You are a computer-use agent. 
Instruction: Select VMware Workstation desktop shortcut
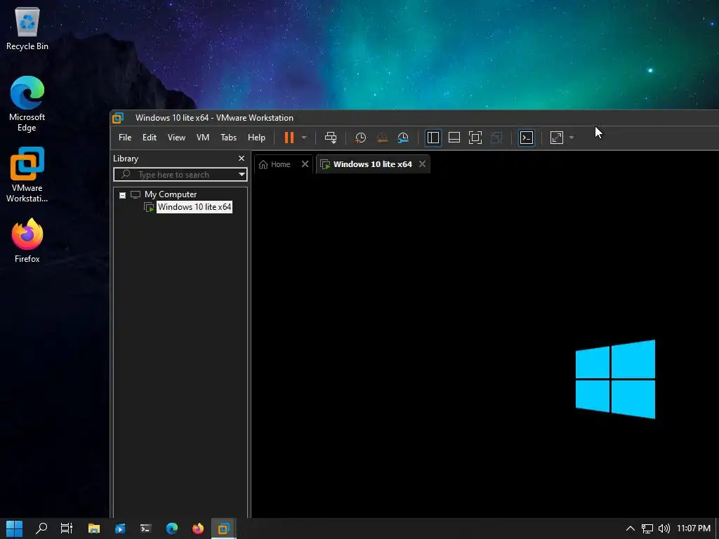click(27, 175)
